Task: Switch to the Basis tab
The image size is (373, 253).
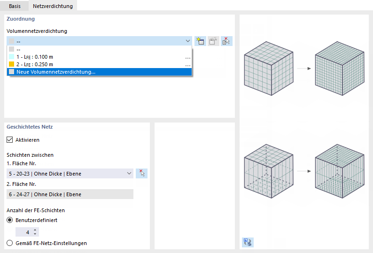Action: tap(15, 5)
